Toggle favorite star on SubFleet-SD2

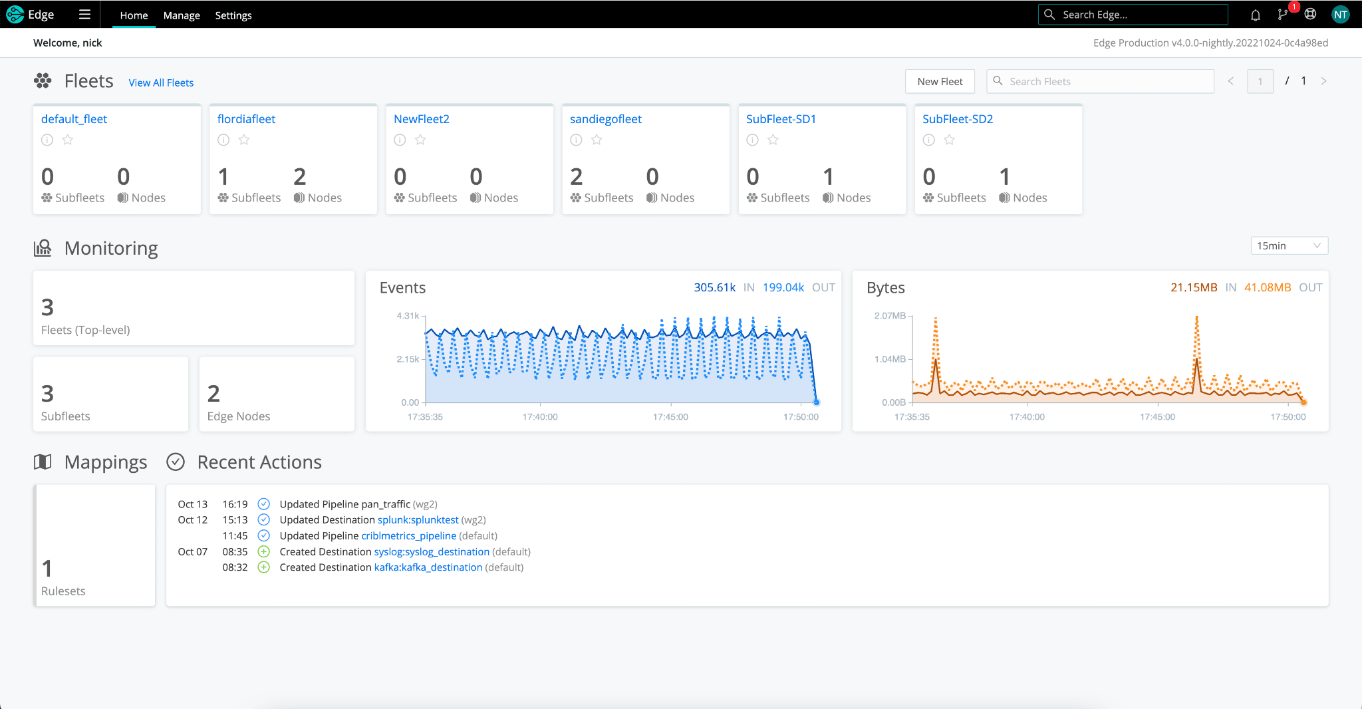pos(949,140)
